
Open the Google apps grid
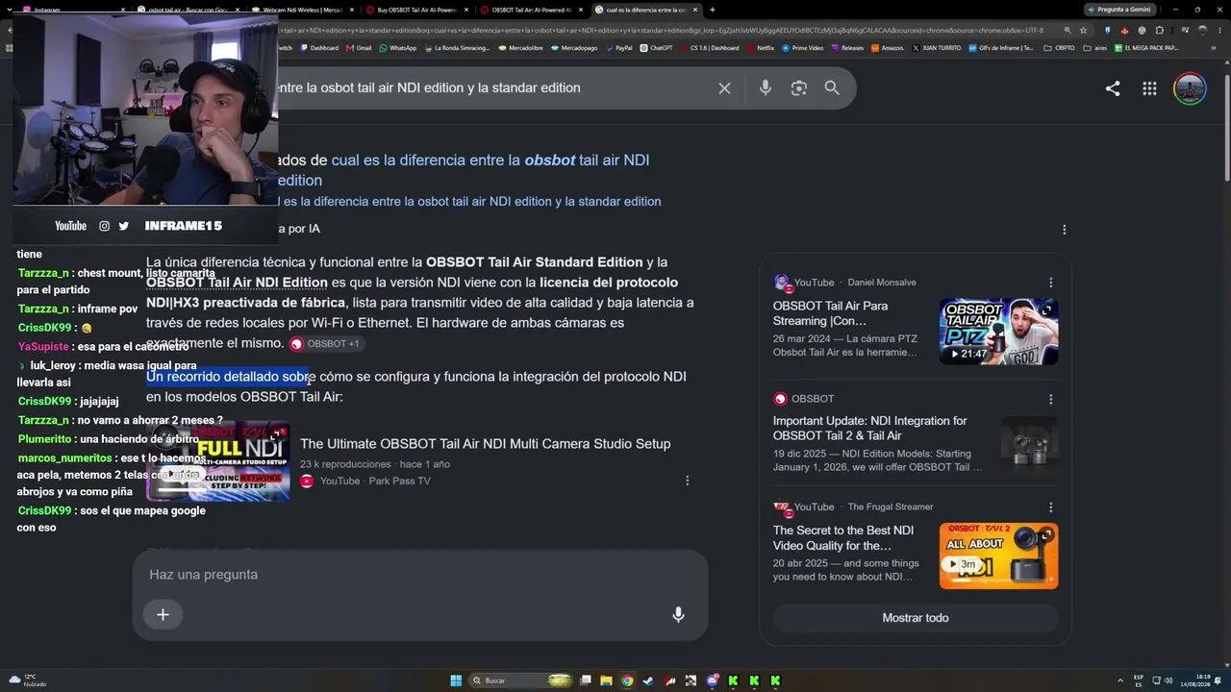pyautogui.click(x=1149, y=88)
